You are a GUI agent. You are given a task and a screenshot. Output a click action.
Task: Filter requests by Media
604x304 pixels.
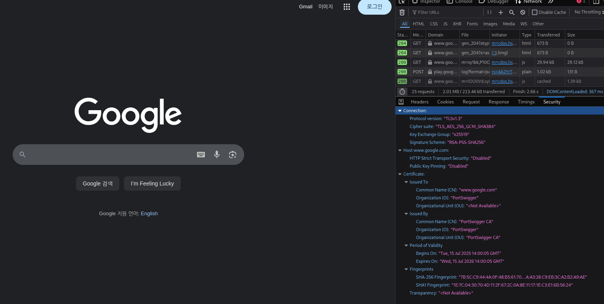click(x=509, y=24)
